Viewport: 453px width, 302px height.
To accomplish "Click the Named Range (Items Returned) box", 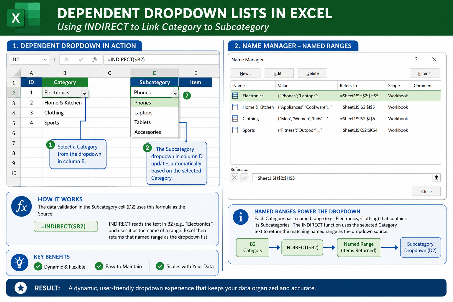I will [359, 247].
